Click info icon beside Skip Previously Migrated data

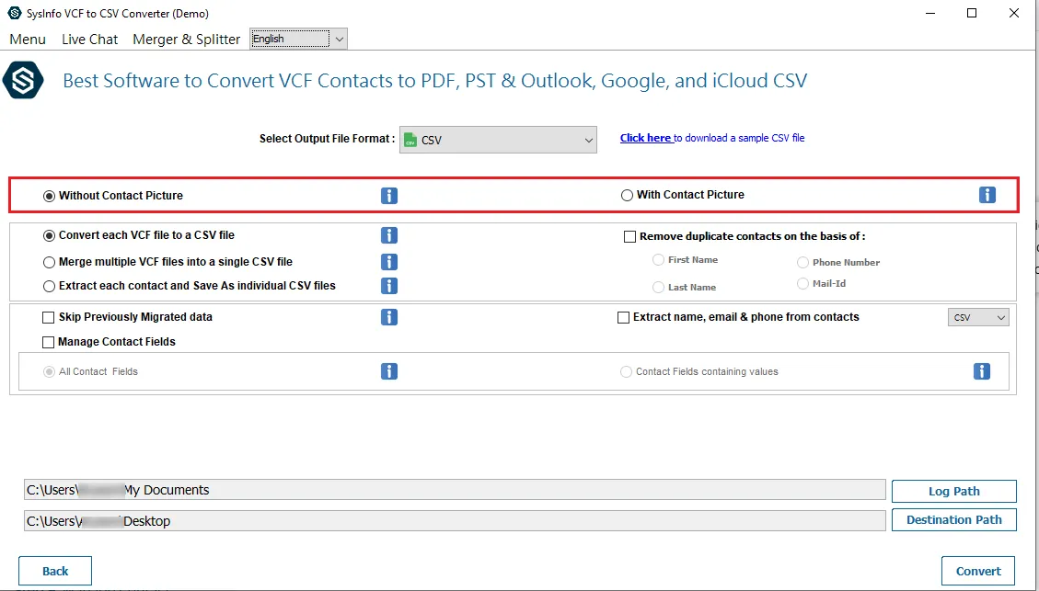(389, 317)
